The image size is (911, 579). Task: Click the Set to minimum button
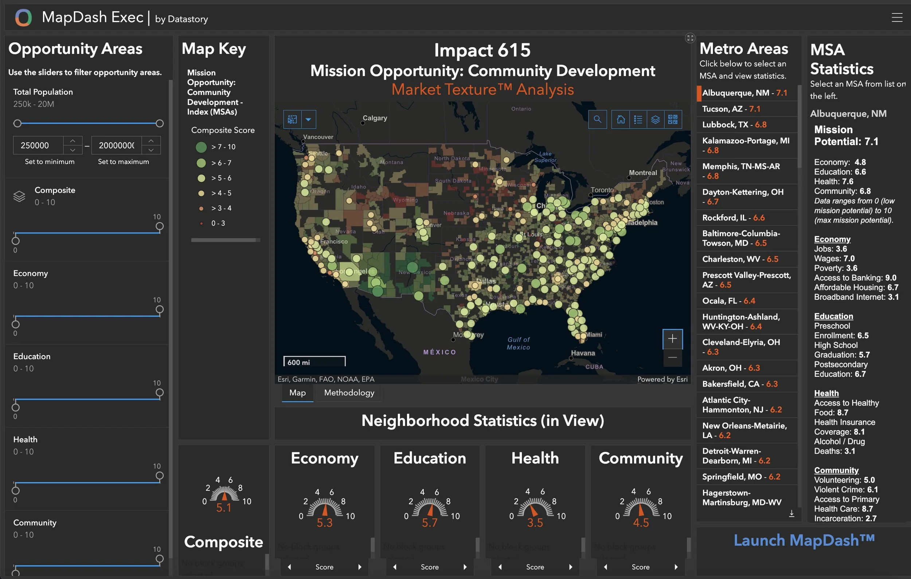pyautogui.click(x=50, y=161)
